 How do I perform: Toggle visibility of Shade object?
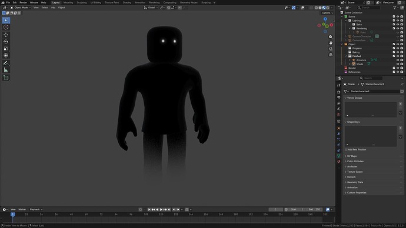pos(398,64)
